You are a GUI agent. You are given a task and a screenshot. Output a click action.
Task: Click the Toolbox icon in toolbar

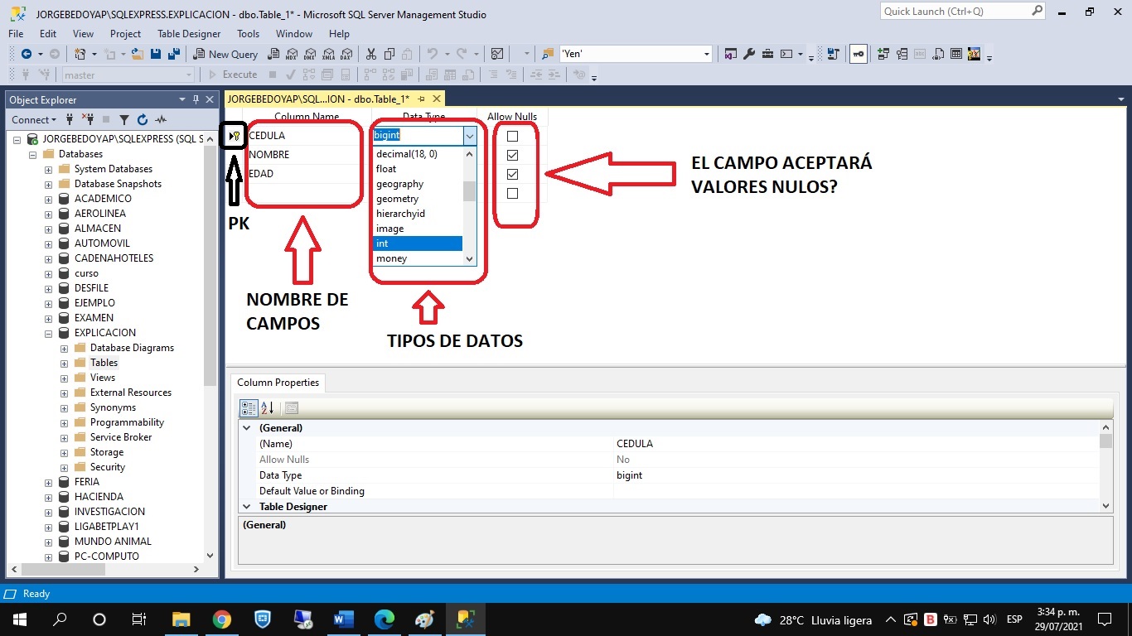767,54
